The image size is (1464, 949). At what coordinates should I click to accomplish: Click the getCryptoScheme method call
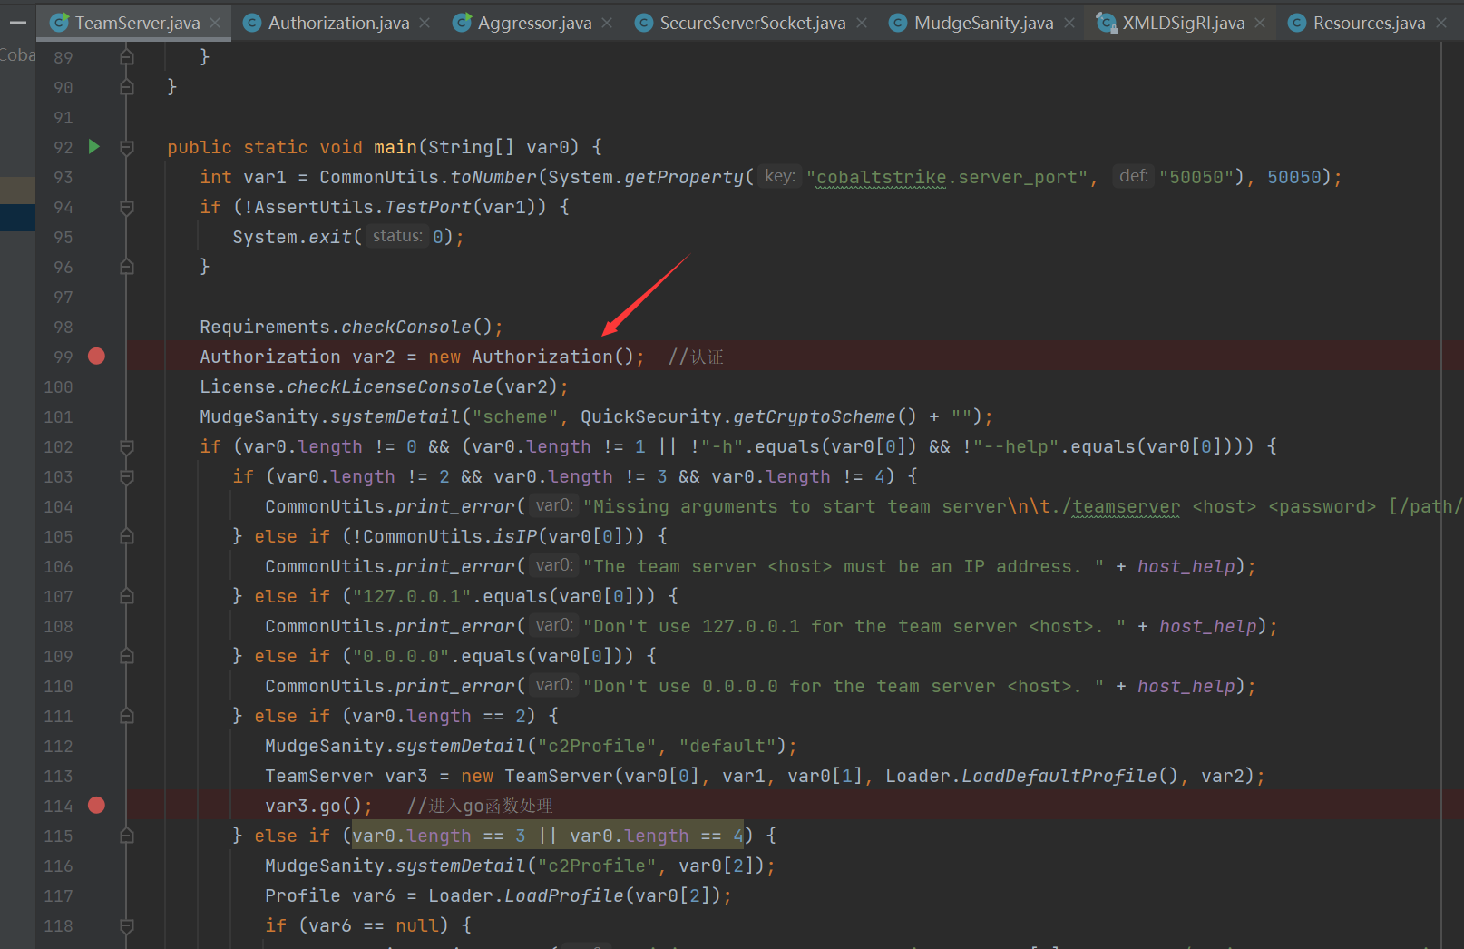815,416
